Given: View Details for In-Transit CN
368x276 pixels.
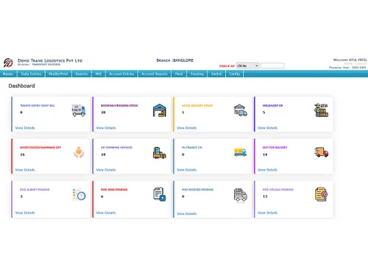Looking at the screenshot, I should tap(187, 170).
